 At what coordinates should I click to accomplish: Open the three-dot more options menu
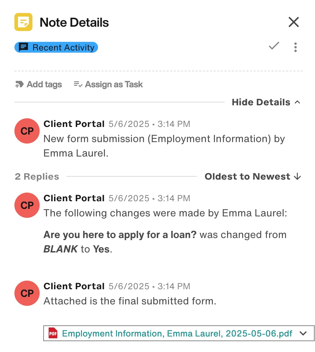click(x=296, y=47)
